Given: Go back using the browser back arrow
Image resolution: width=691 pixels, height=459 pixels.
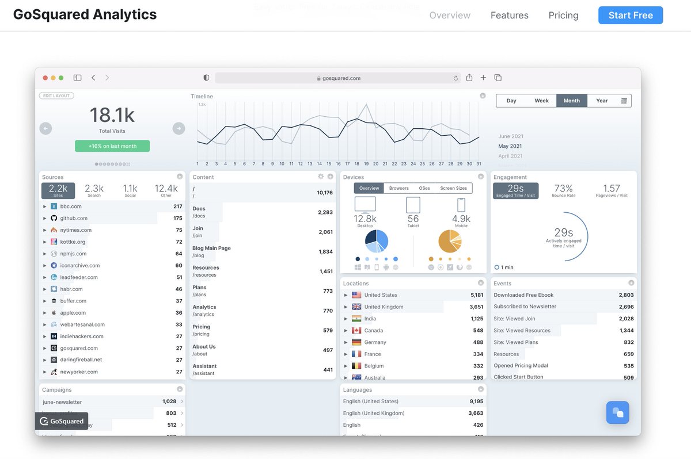Looking at the screenshot, I should pos(93,78).
